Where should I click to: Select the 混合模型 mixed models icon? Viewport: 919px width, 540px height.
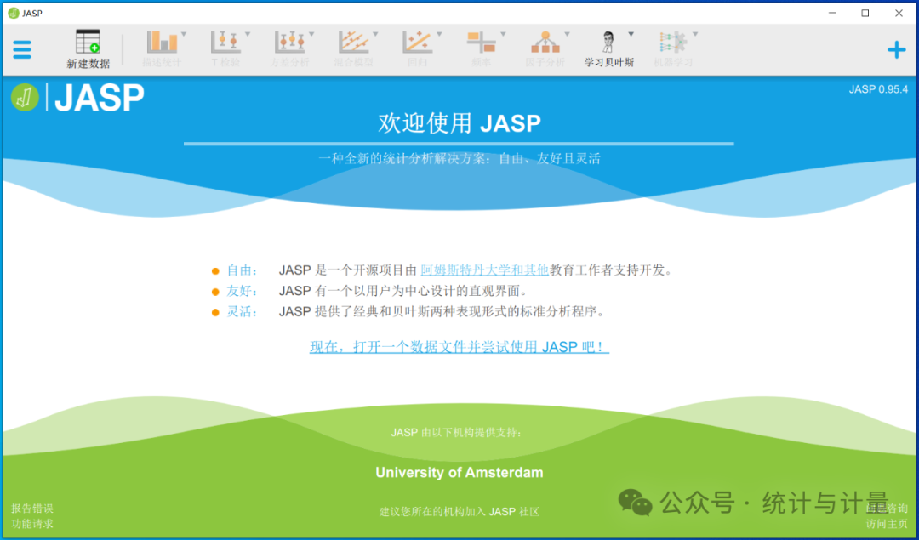[x=354, y=49]
